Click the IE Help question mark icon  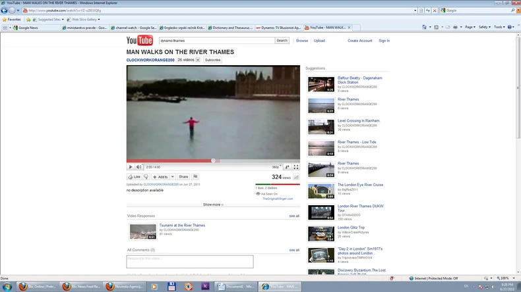point(510,27)
